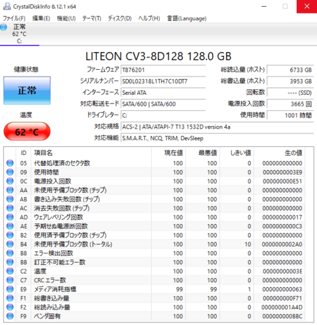
Task: Click the blue 正常 health status button
Action: (27, 91)
